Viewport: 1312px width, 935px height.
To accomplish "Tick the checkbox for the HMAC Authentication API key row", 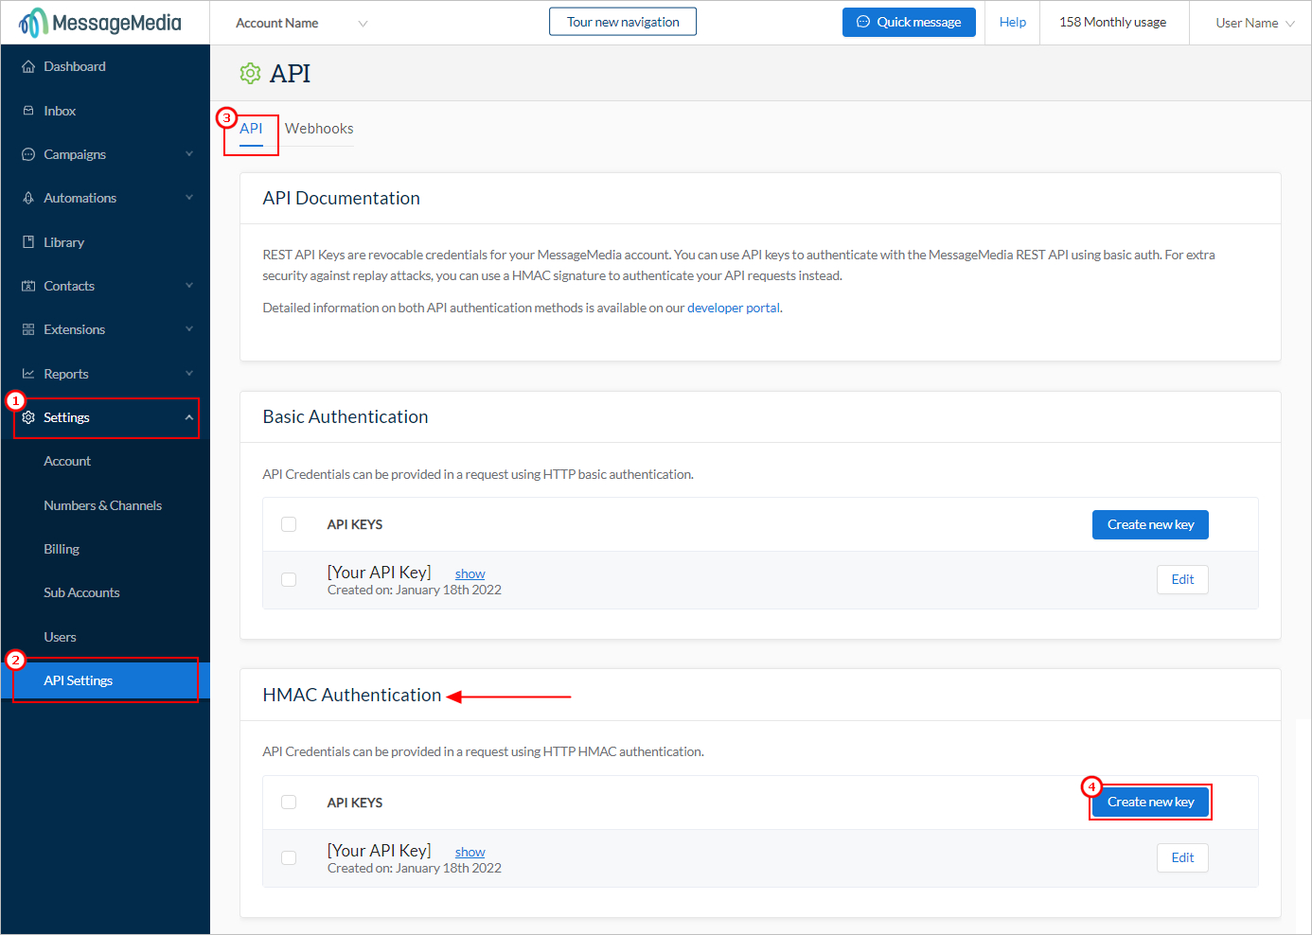I will [x=289, y=857].
